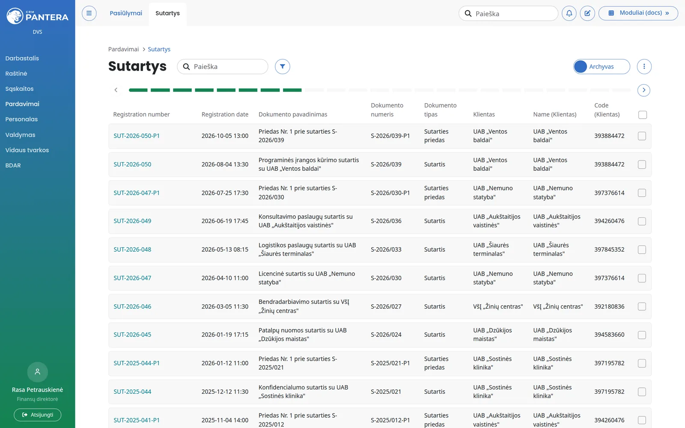Screen dimensions: 685x428
Task: Click Pardavimai in the breadcrumb
Action: [x=123, y=49]
